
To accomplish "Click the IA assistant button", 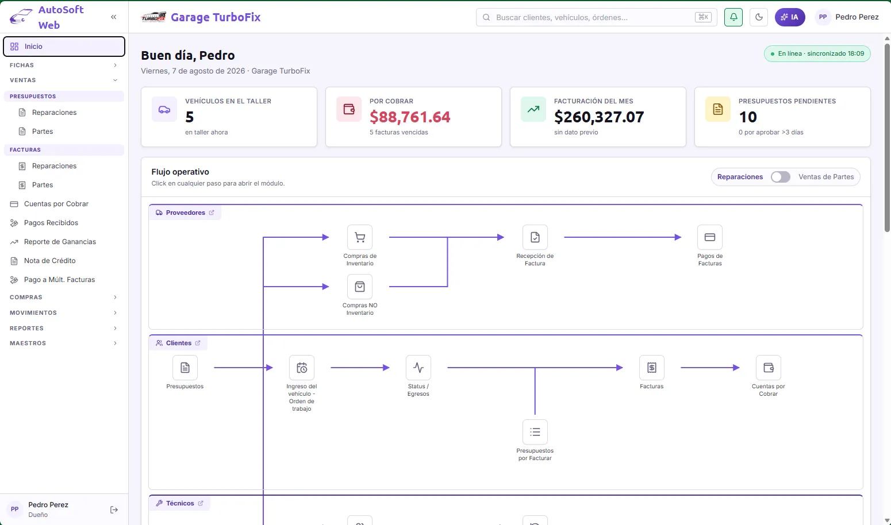I will (x=790, y=17).
